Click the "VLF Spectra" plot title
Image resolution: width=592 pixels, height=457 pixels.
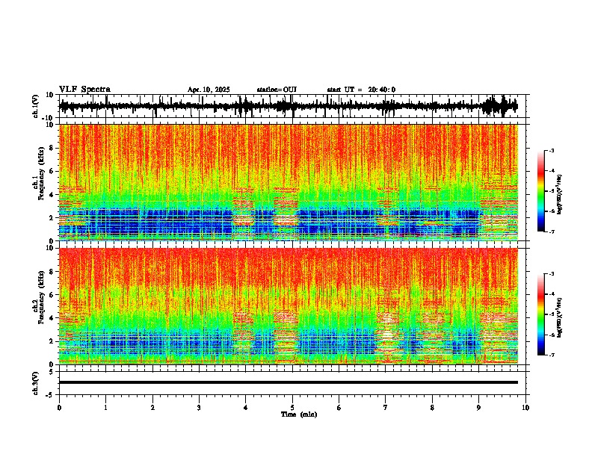click(x=84, y=90)
